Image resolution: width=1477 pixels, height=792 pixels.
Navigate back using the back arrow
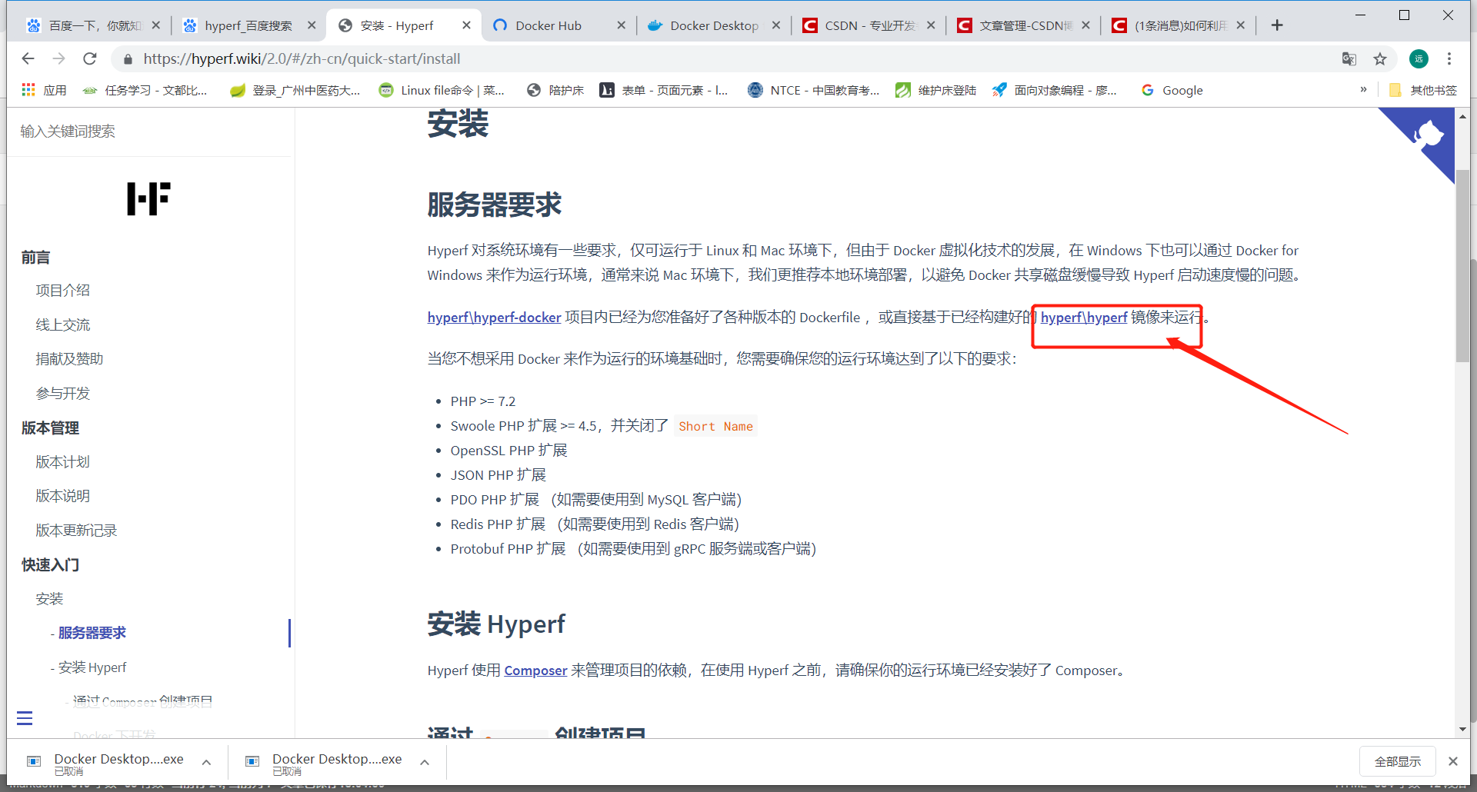click(28, 58)
